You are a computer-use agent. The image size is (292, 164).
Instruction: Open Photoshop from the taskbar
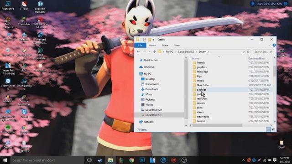(142, 160)
